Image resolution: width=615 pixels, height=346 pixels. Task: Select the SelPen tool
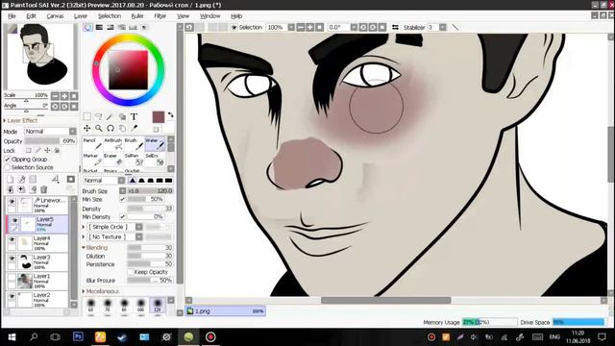pos(134,160)
